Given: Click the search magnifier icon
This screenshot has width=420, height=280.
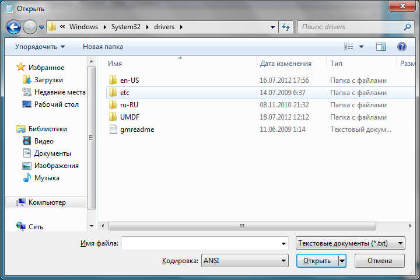Looking at the screenshot, I should tap(407, 27).
